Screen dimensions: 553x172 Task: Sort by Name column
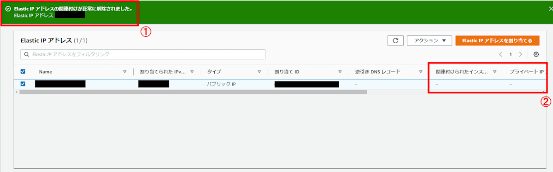(125, 72)
